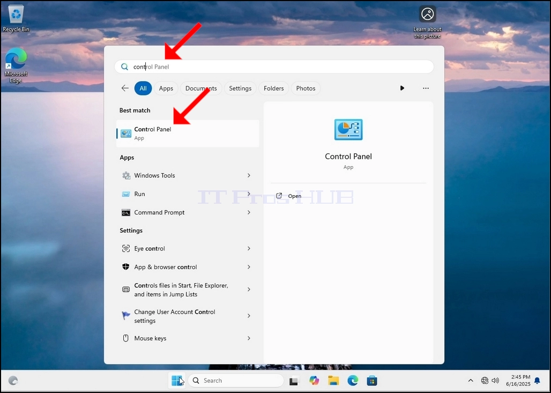Screen dimensions: 551x393
Task: Open the 'Learn about this picture' desktop icon
Action: pos(427,22)
